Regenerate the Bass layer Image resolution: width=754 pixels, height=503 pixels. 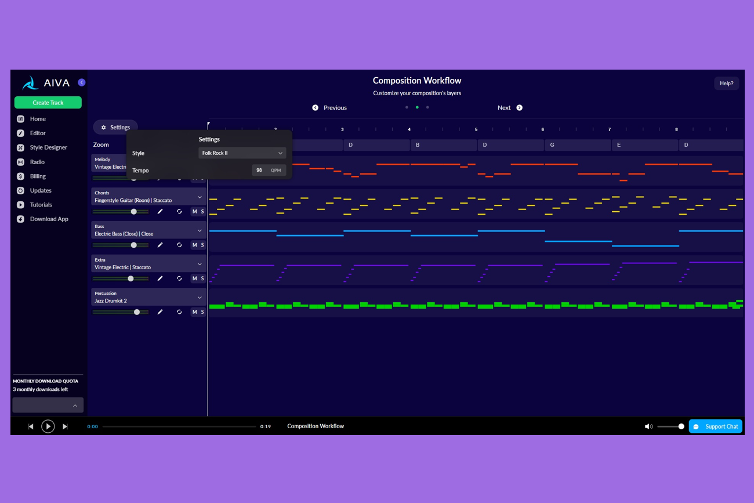pyautogui.click(x=179, y=245)
